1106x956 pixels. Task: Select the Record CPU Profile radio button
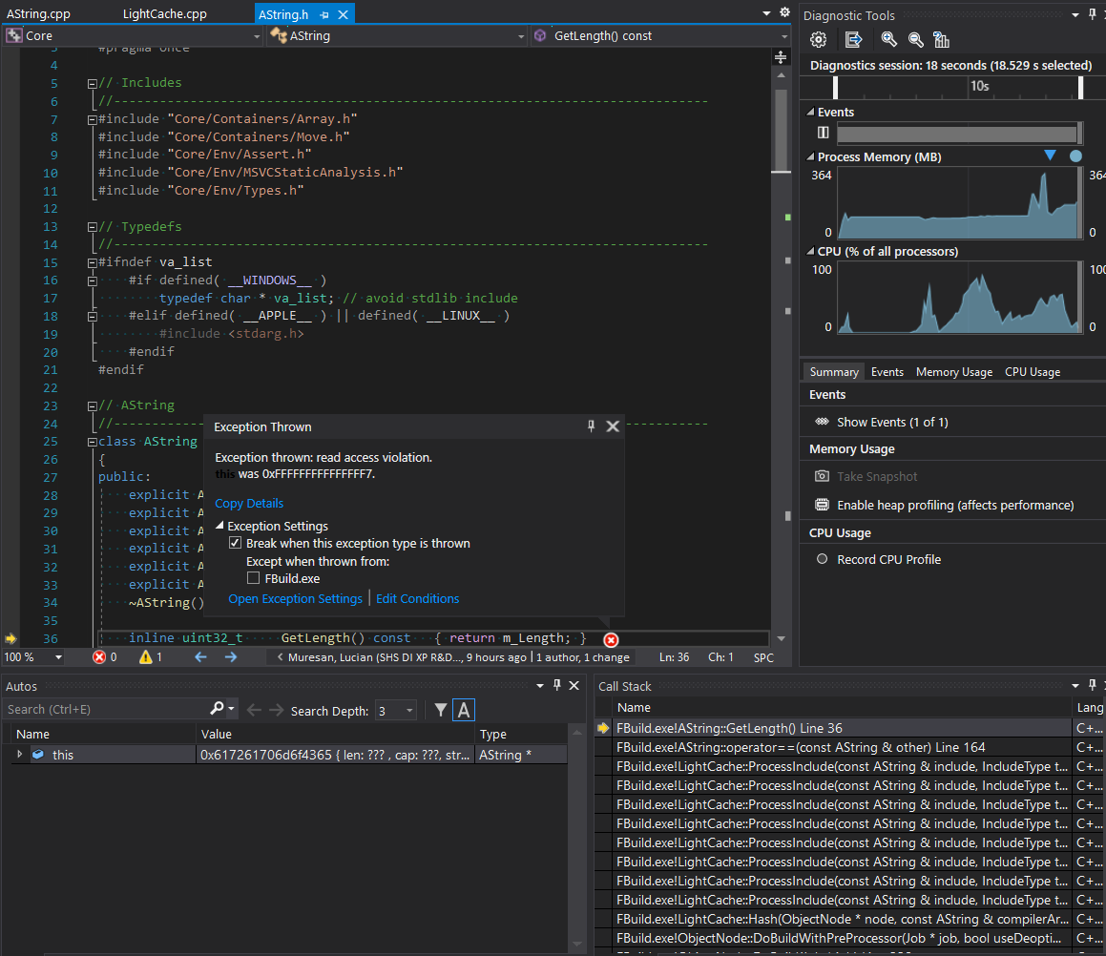[x=822, y=559]
